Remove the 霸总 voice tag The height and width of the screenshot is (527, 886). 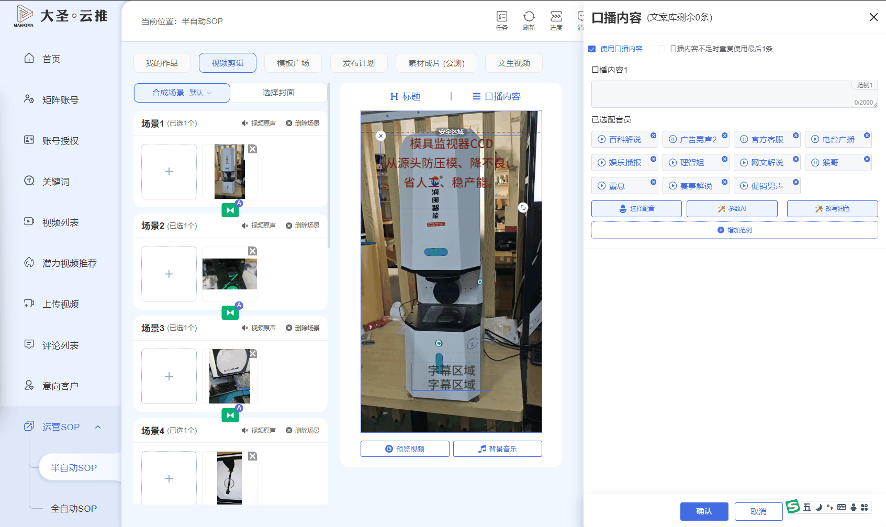653,182
